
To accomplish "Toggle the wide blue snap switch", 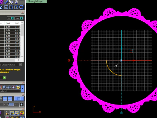I will pos(19,99).
